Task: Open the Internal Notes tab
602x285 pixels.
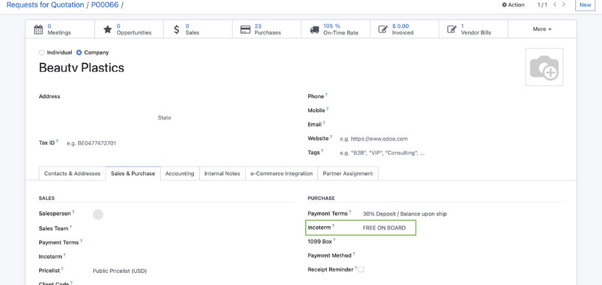Action: (x=222, y=173)
